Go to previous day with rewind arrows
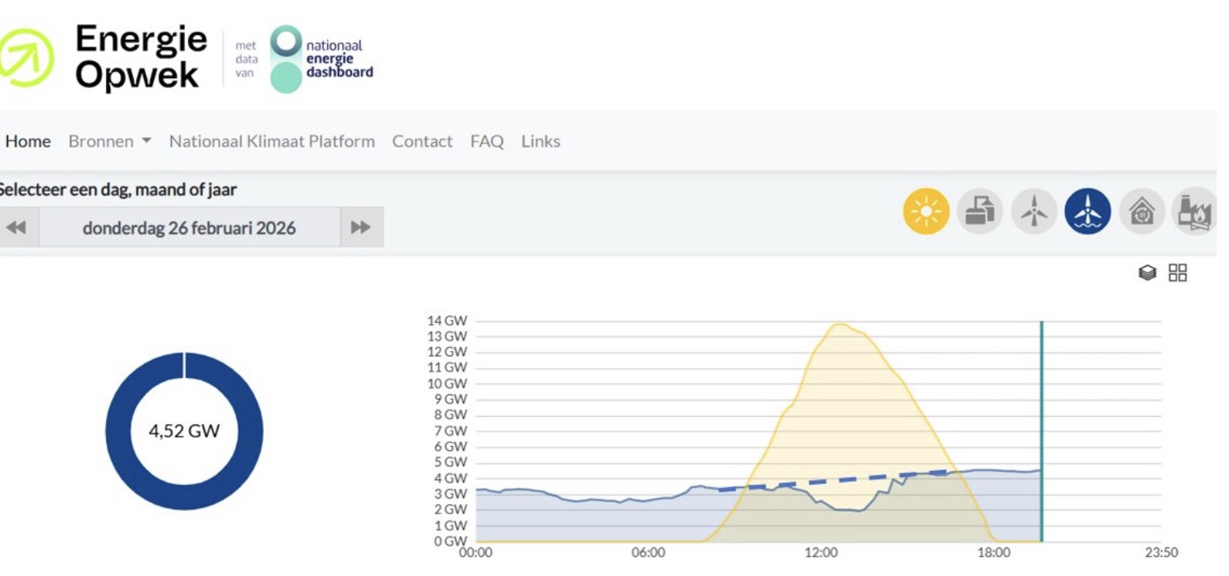This screenshot has width=1229, height=576. click(x=16, y=227)
